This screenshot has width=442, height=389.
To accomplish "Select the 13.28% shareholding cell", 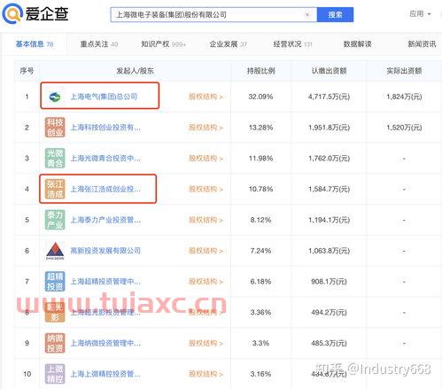I will point(260,128).
